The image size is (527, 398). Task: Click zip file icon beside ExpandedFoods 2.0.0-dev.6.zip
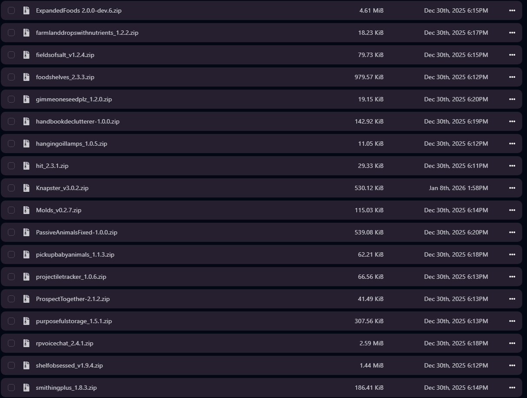pos(27,10)
